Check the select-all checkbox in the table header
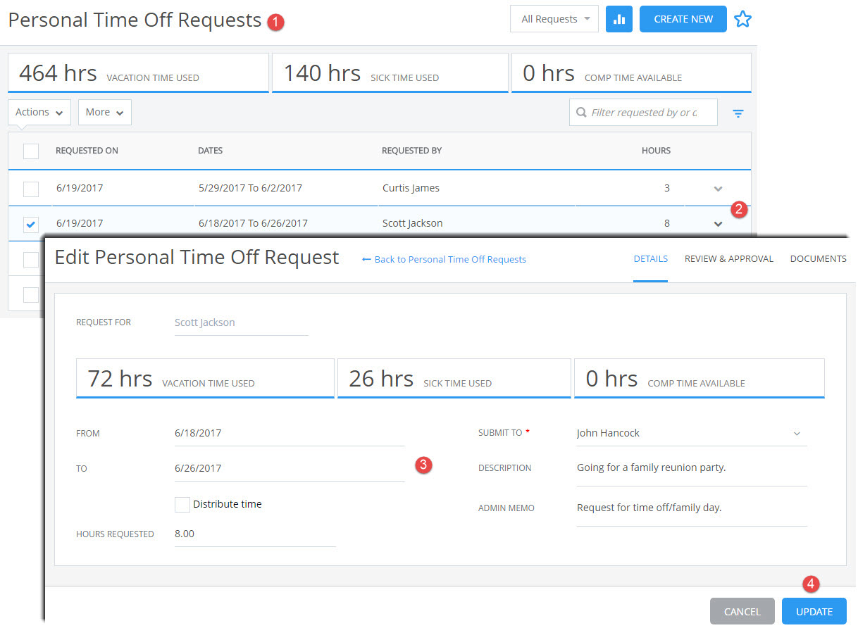This screenshot has height=628, width=858. (30, 151)
